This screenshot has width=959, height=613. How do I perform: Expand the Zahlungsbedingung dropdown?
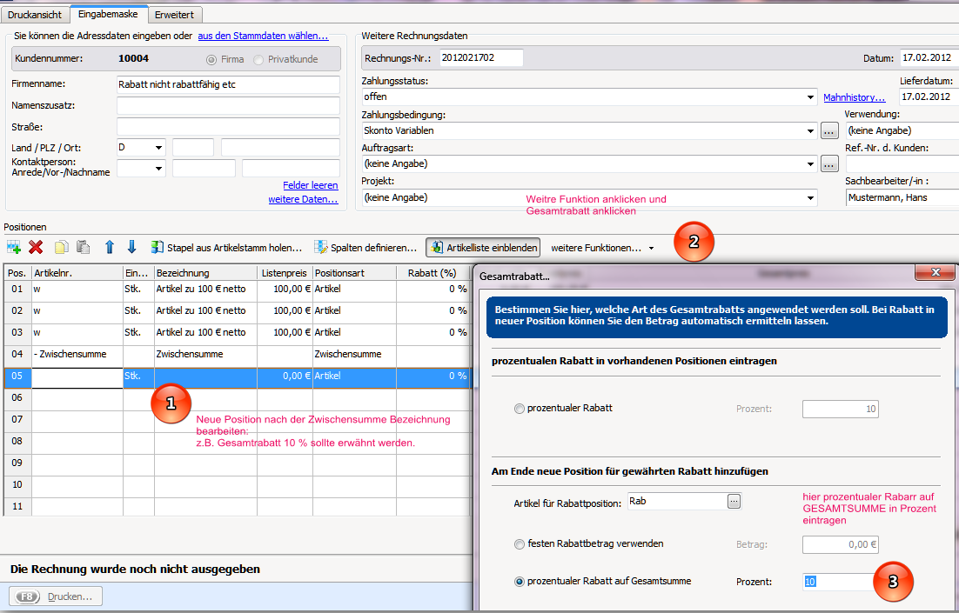810,130
